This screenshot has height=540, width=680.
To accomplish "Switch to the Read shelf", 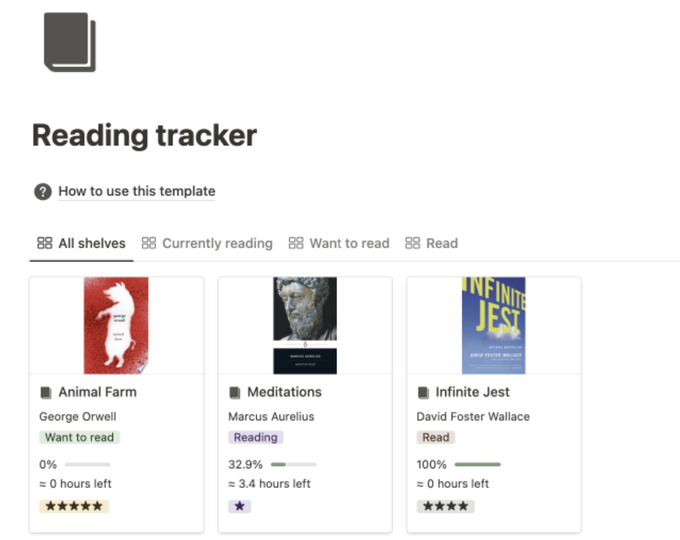I will (442, 243).
